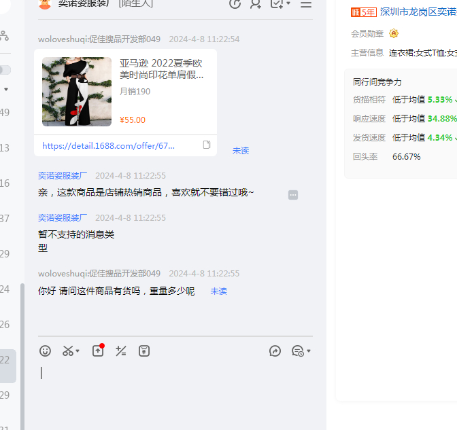Image resolution: width=457 pixels, height=430 pixels.
Task: Click the 响应速度 34.88% value
Action: [442, 118]
